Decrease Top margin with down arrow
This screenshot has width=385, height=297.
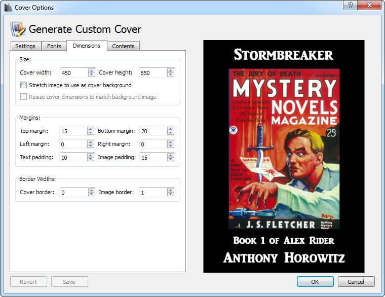coord(91,133)
